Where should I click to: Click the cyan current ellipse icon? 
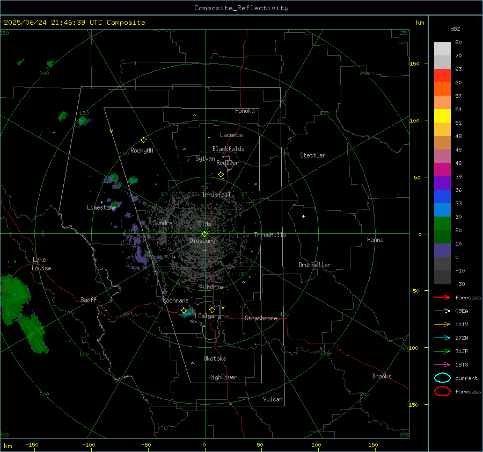(442, 378)
